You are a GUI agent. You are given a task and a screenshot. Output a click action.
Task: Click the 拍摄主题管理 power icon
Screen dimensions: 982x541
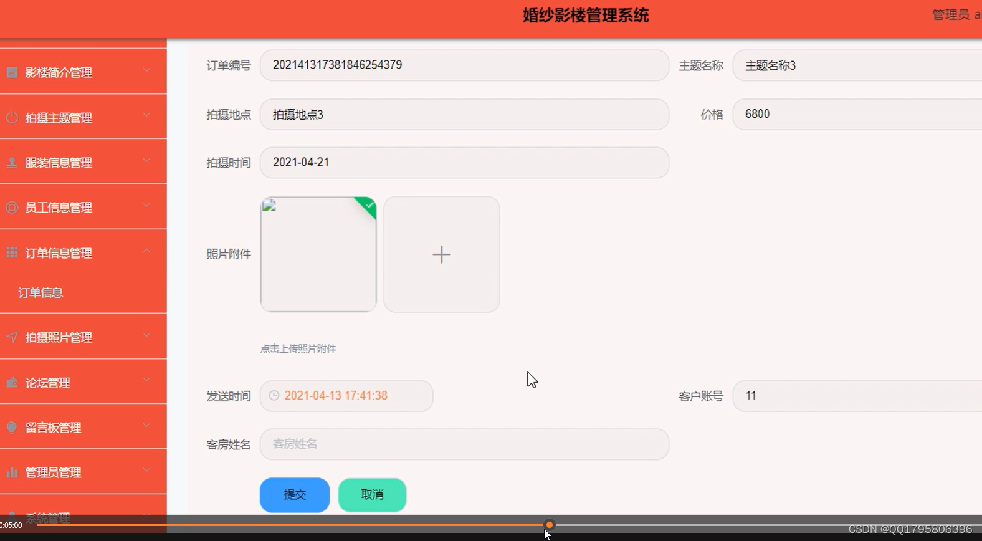tap(12, 117)
